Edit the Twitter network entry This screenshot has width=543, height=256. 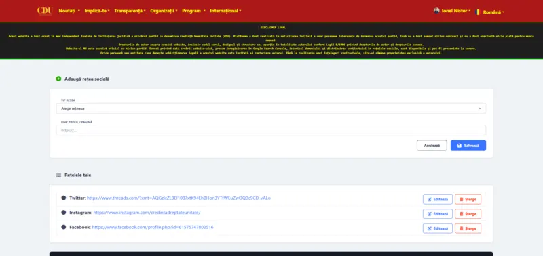(438, 199)
